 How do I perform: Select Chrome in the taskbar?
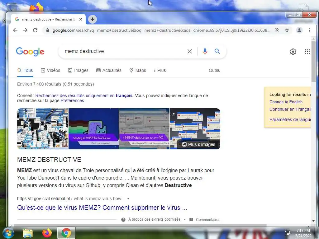point(66,233)
